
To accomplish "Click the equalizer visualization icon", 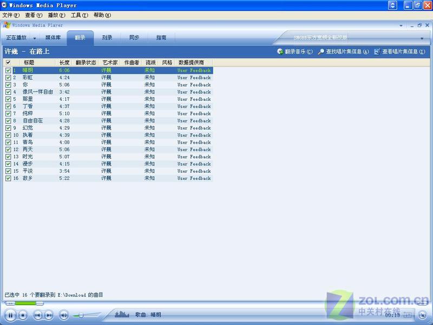I will point(122,314).
